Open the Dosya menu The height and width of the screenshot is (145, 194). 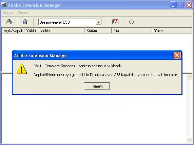pyautogui.click(x=7, y=13)
